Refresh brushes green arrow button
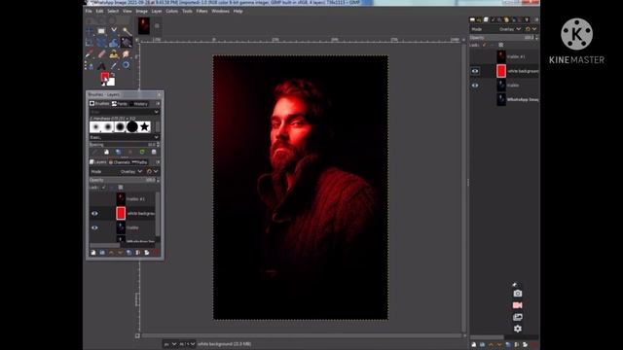The width and height of the screenshot is (623, 350). click(142, 152)
